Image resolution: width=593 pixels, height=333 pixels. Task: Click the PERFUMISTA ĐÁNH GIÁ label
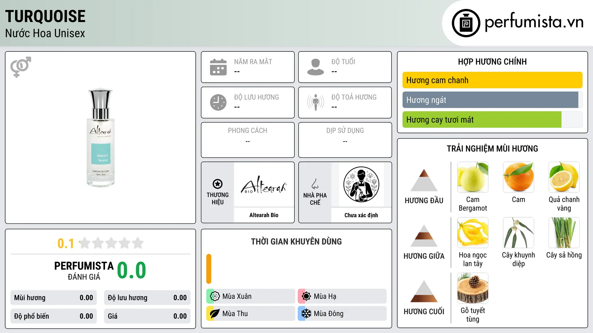pos(84,271)
